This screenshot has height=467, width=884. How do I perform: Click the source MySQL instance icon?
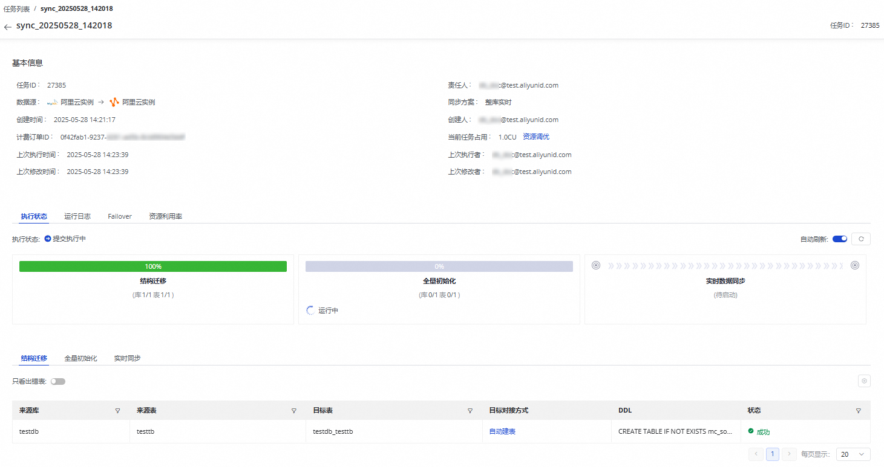click(53, 102)
